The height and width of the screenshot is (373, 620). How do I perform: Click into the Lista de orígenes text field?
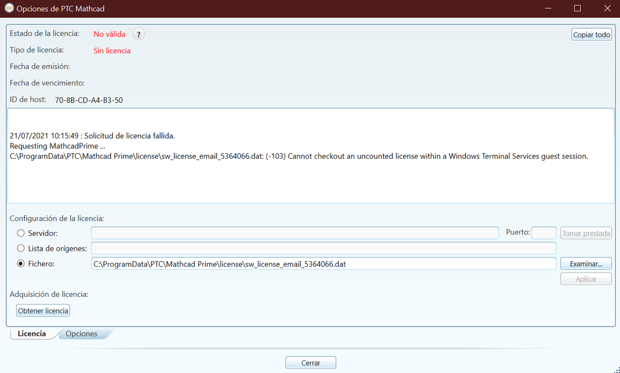pos(323,248)
